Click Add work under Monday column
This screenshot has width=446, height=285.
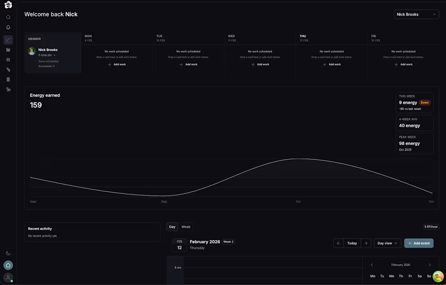coord(117,64)
